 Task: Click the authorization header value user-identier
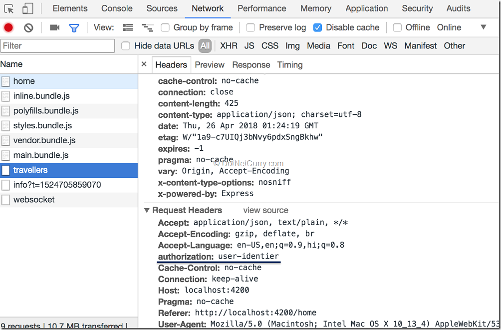click(249, 257)
